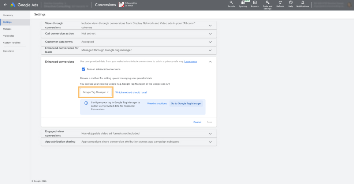This screenshot has height=185, width=354.
Task: Click the Google Ads logo
Action: pos(24,5)
